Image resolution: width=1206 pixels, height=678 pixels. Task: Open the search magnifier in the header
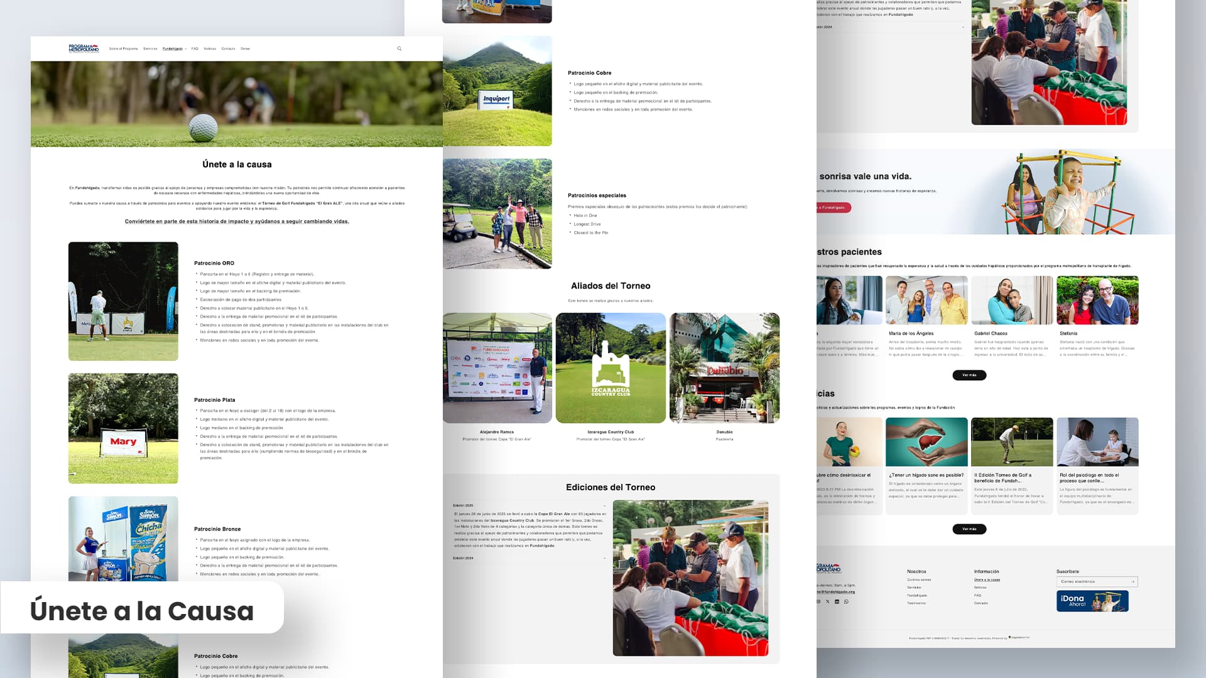coord(399,48)
